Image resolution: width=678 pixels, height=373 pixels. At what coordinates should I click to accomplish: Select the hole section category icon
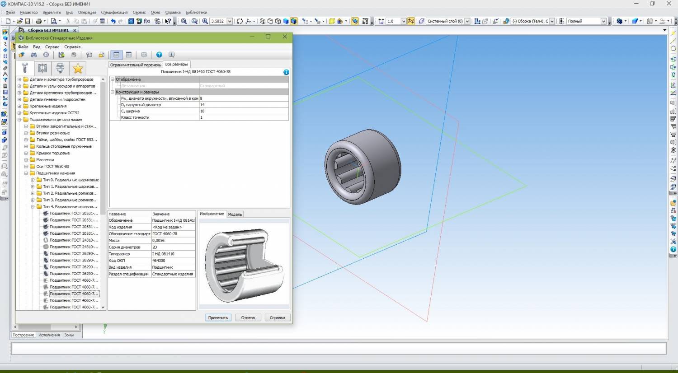point(42,68)
